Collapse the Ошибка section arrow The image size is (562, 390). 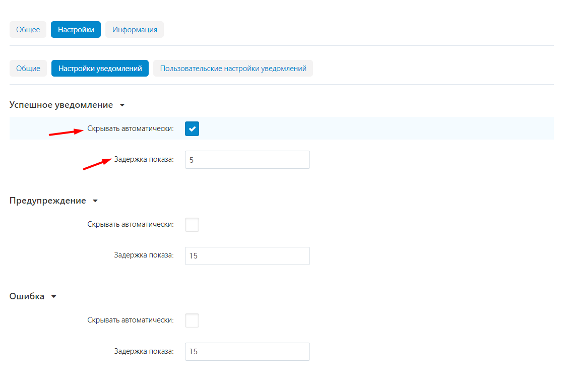coord(54,297)
